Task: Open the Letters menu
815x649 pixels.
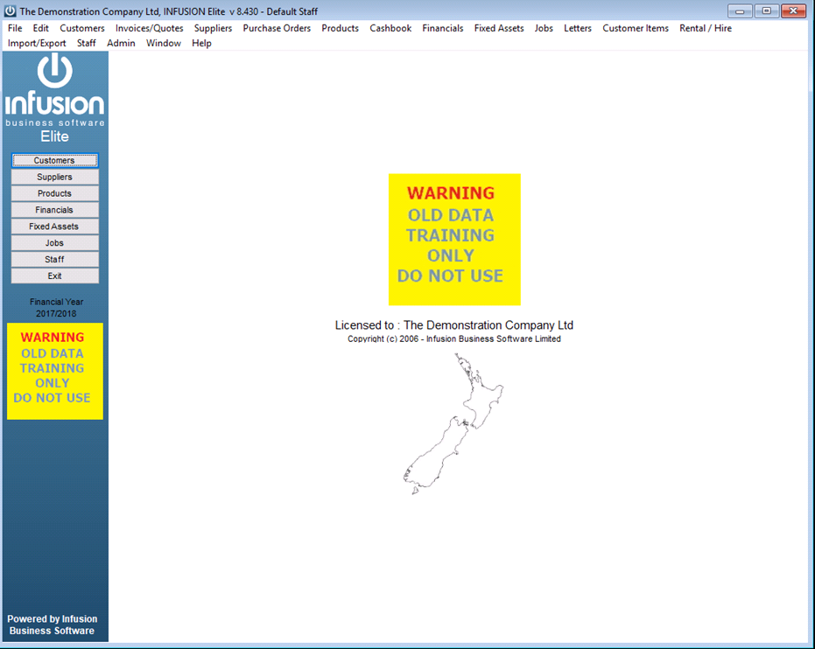Action: 578,28
